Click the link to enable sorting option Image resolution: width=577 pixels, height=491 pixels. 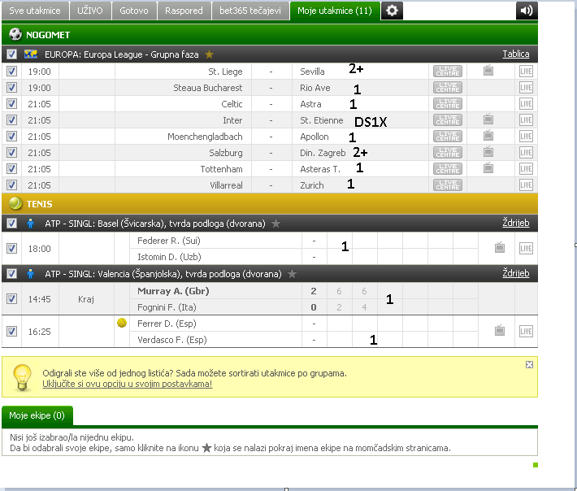tap(127, 384)
